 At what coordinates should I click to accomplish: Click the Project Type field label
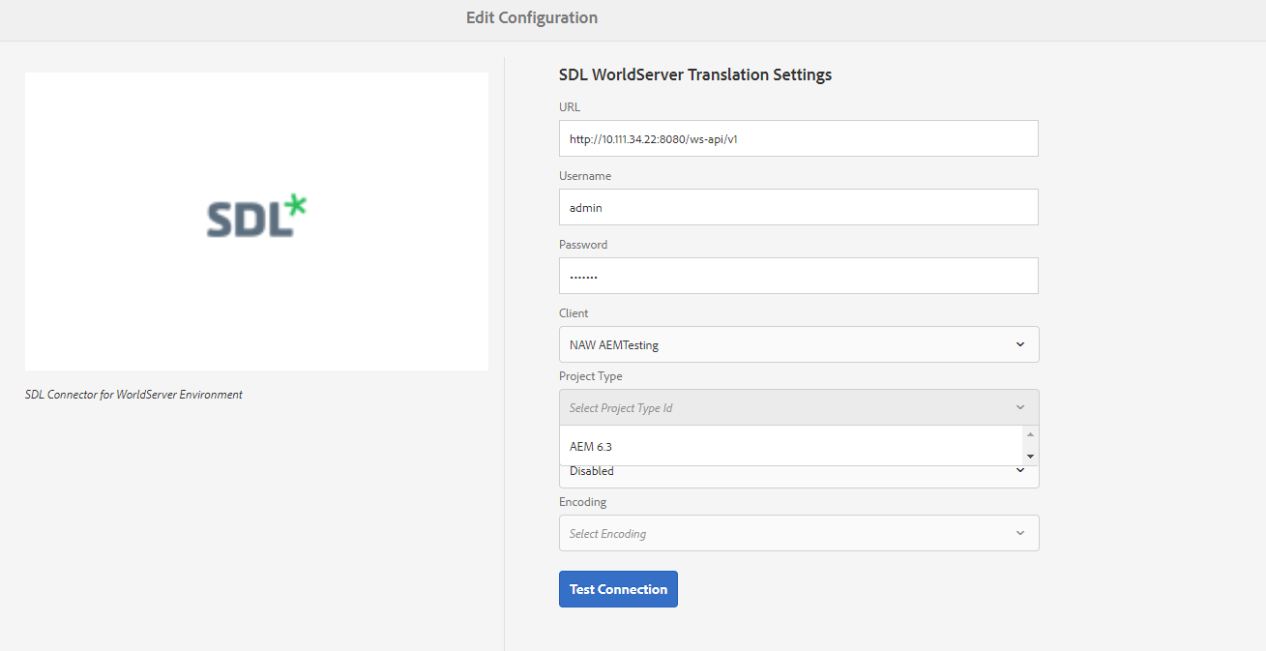591,376
